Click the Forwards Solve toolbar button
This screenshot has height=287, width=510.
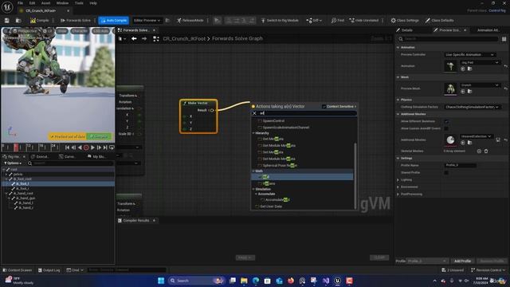(76, 21)
